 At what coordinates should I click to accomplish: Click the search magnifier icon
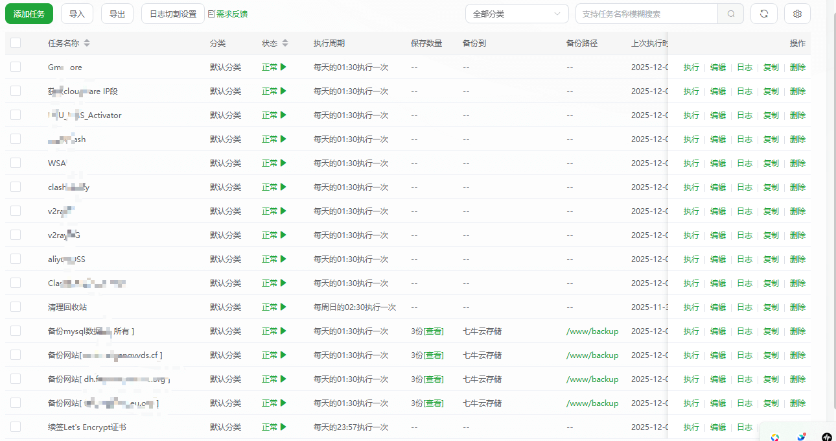731,14
